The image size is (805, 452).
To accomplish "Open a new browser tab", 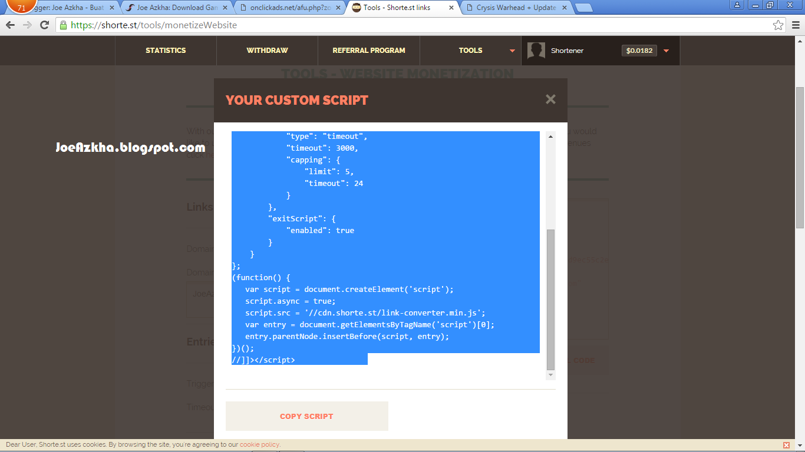I will [583, 8].
